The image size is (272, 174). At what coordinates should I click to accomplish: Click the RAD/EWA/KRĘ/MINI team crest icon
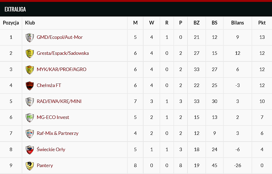pyautogui.click(x=30, y=102)
